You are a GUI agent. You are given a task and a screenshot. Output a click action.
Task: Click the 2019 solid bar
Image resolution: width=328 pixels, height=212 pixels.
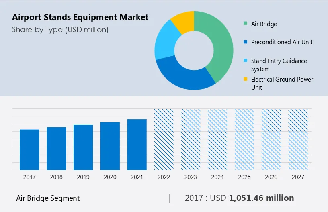point(83,147)
